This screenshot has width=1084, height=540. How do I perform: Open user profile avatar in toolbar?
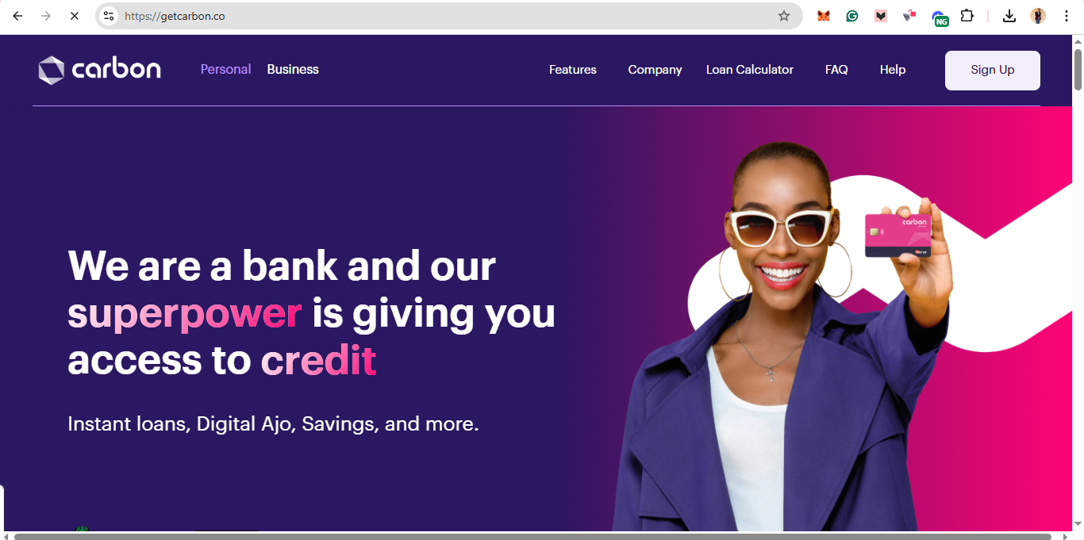[x=1038, y=16]
